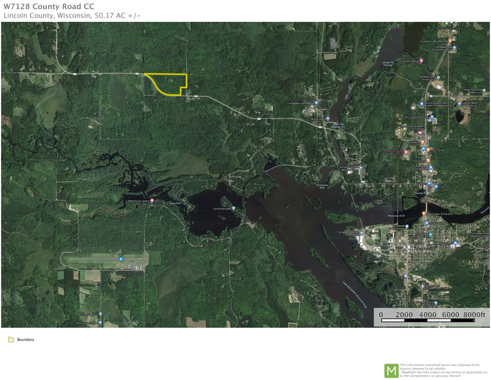The width and height of the screenshot is (491, 380).
Task: Select the Camp Kanoodle map pin
Action: (x=234, y=209)
